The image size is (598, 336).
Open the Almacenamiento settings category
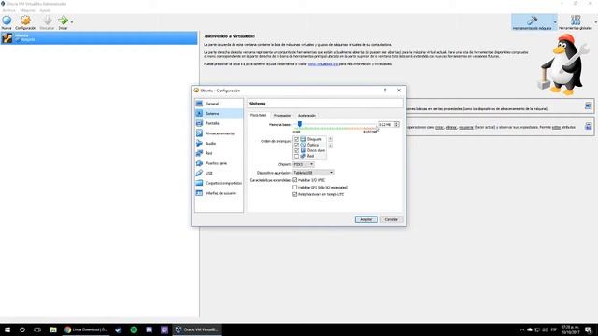tap(219, 133)
